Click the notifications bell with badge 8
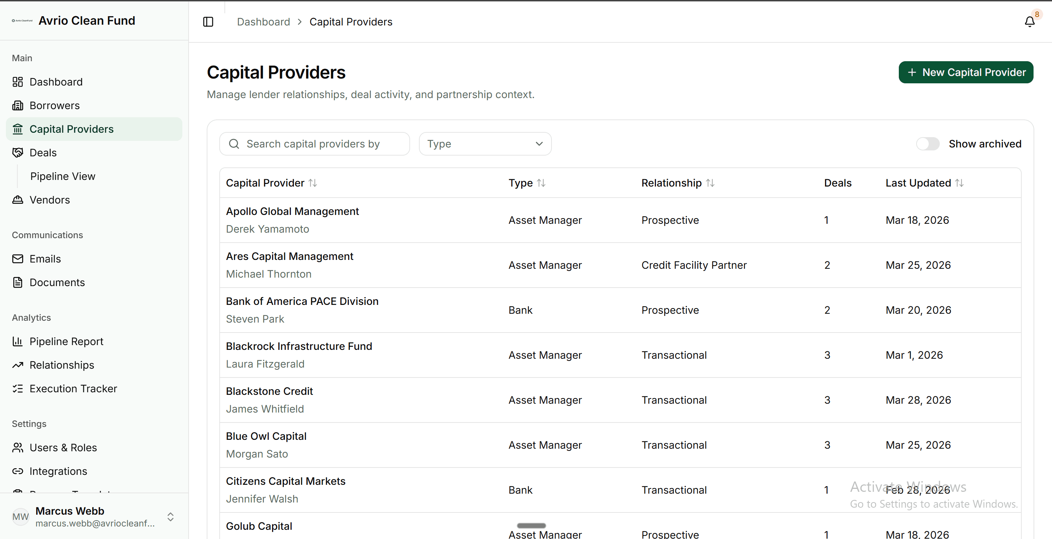The height and width of the screenshot is (539, 1052). click(x=1029, y=22)
